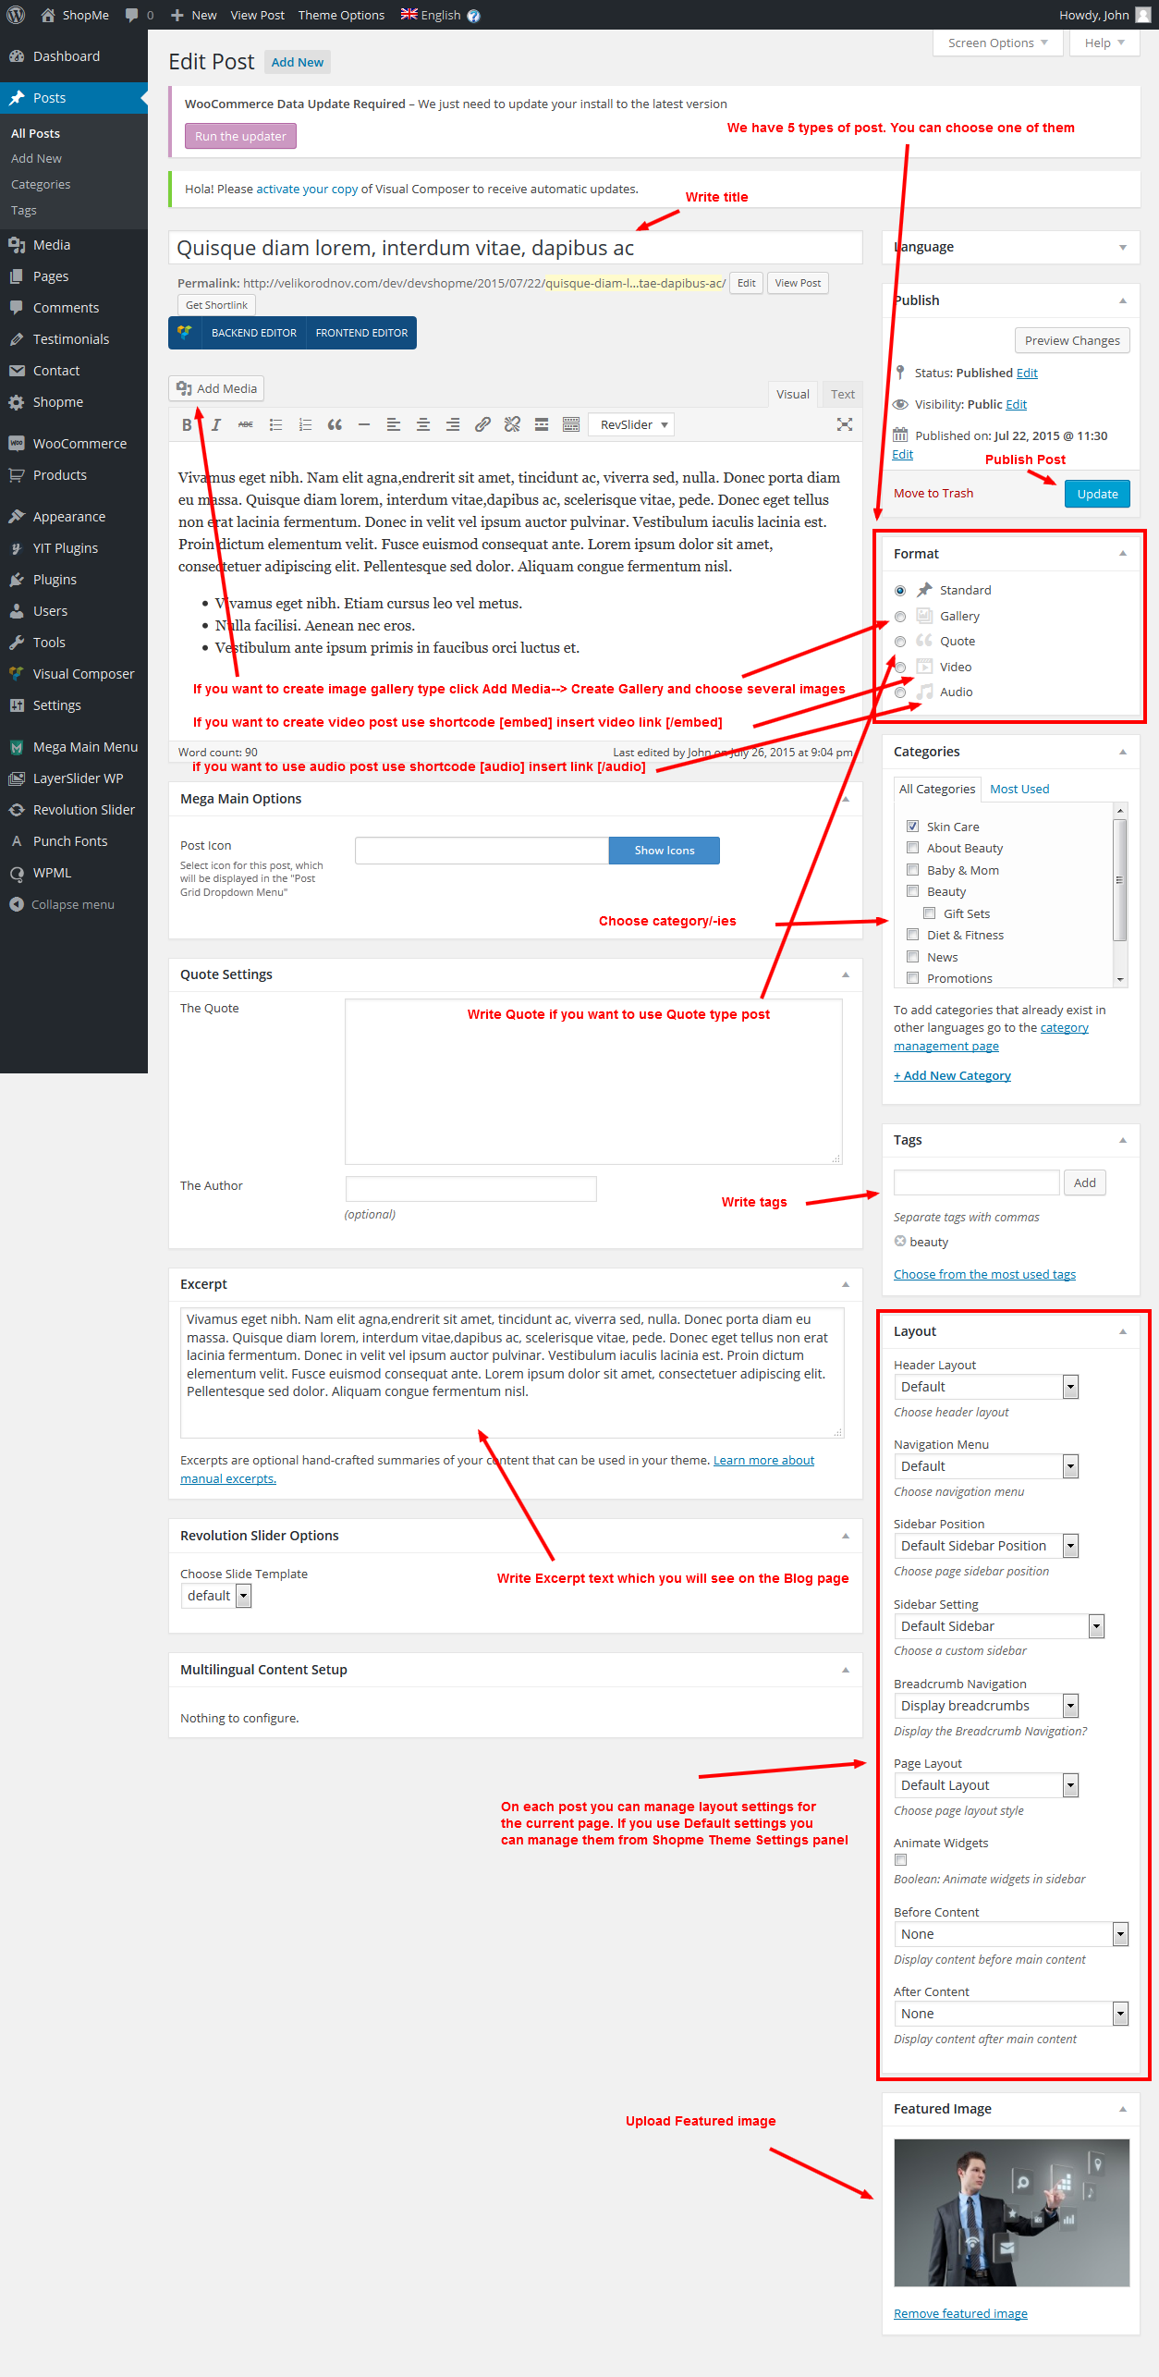1159x2377 pixels.
Task: Click the Remove featured image link
Action: (x=960, y=2313)
